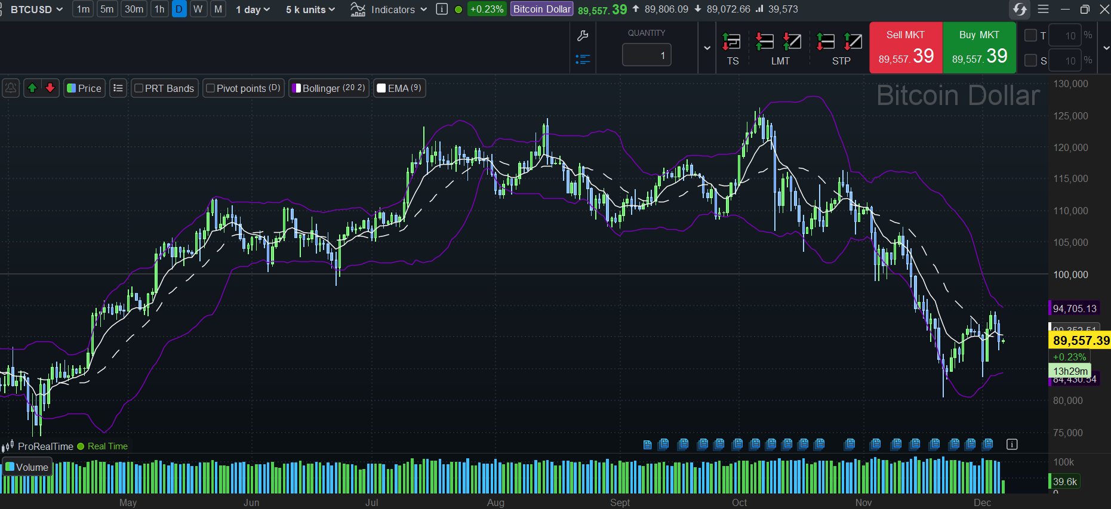The image size is (1111, 509).
Task: Select the 30m timeframe
Action: (x=134, y=10)
